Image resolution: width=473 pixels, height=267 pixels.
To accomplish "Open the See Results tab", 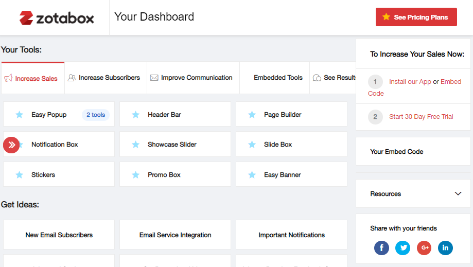I will click(x=333, y=78).
